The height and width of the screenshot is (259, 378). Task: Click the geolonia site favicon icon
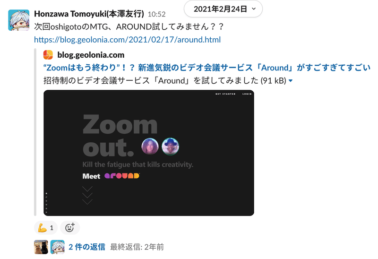pos(48,55)
